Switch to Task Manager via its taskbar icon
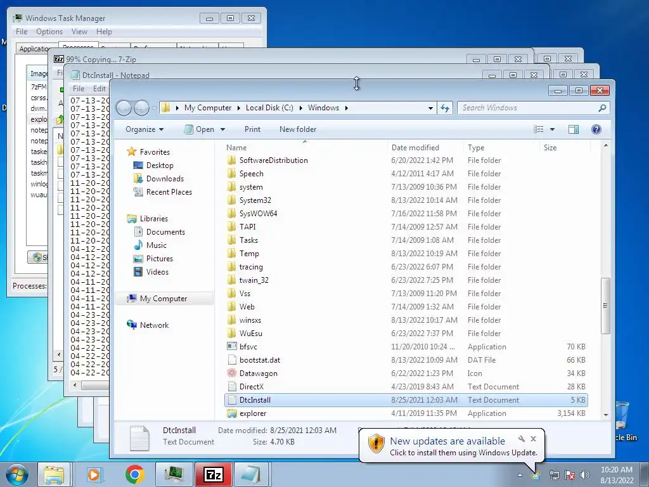 click(x=174, y=474)
